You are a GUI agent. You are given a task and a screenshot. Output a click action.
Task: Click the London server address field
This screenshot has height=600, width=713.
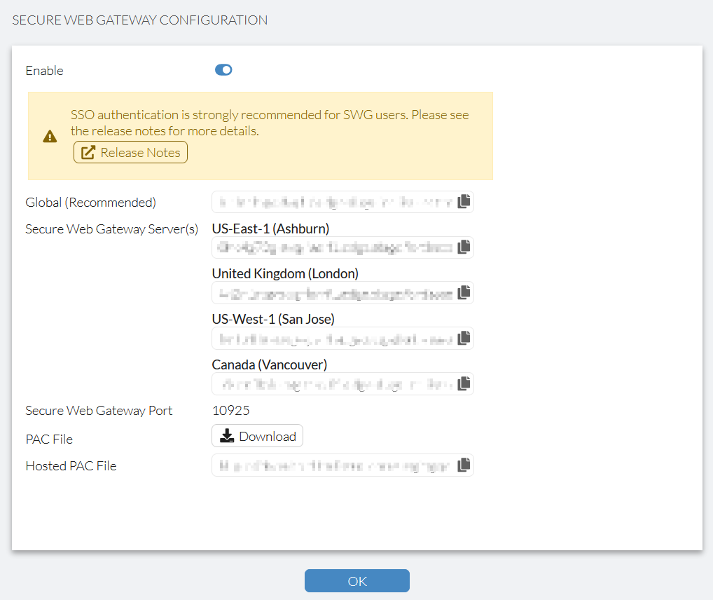(329, 292)
